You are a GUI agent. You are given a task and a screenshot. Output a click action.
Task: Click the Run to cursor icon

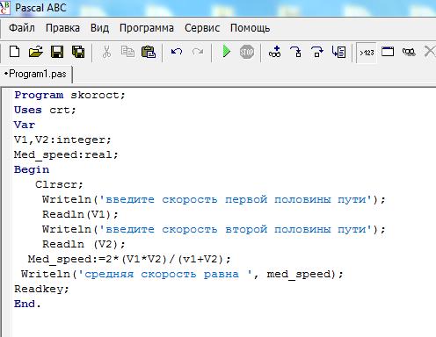[x=338, y=52]
